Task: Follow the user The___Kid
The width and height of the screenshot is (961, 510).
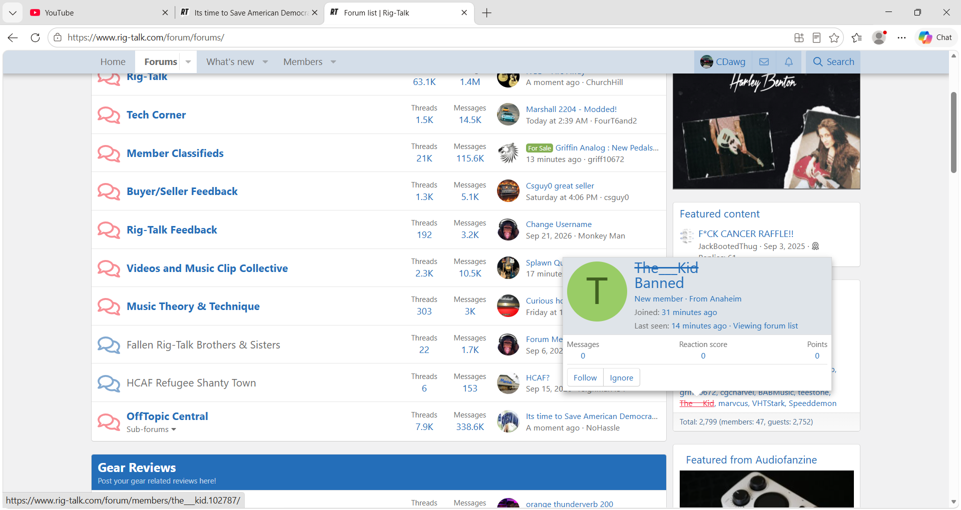Action: (x=585, y=378)
